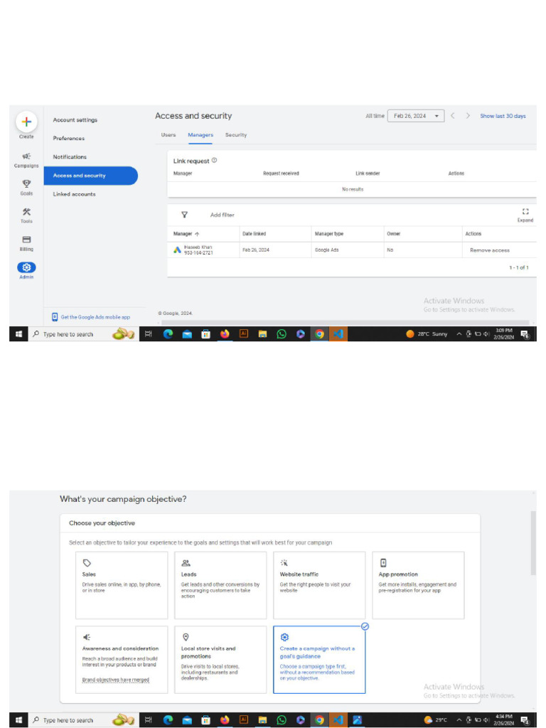Click the Brand objectives have merged link

coord(116,680)
